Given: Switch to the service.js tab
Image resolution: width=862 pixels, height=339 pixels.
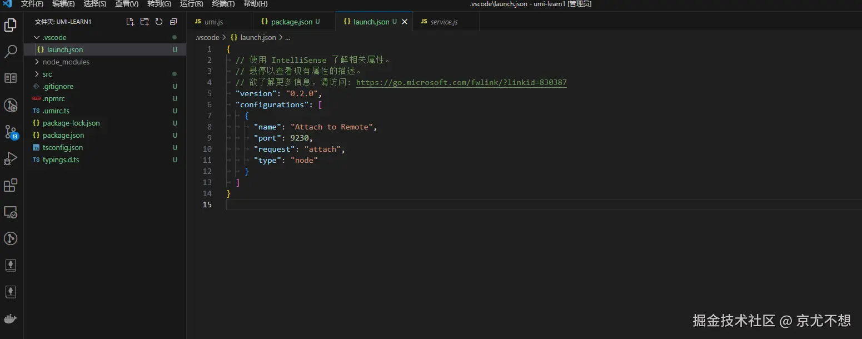Looking at the screenshot, I should (x=446, y=22).
